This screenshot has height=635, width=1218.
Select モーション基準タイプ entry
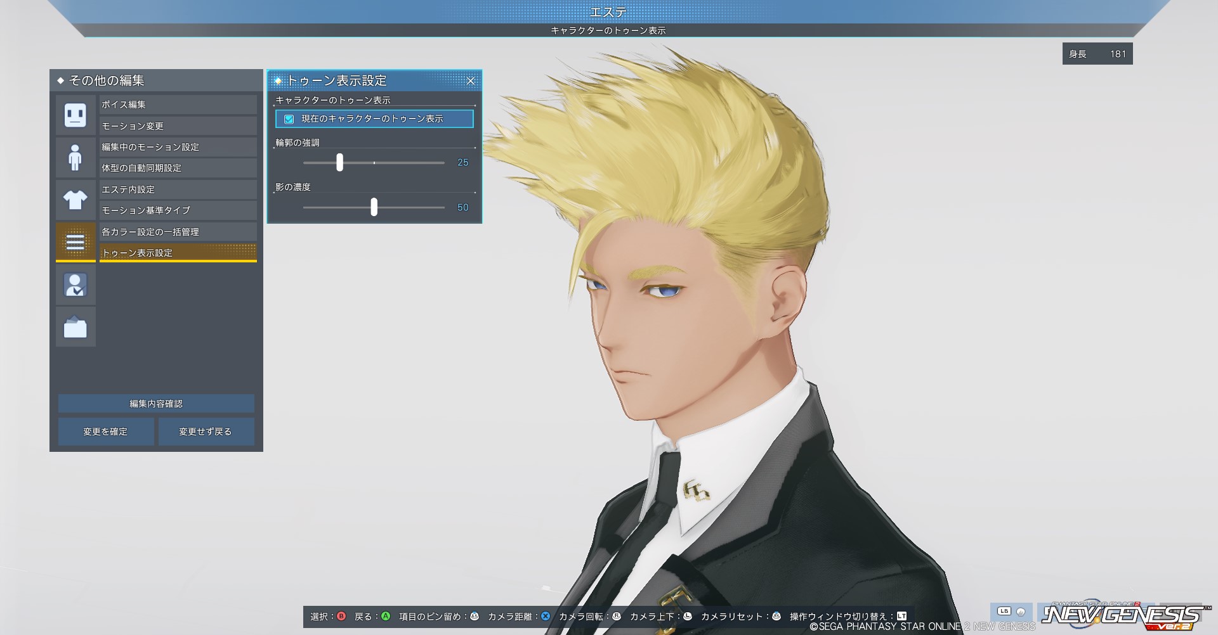[178, 210]
